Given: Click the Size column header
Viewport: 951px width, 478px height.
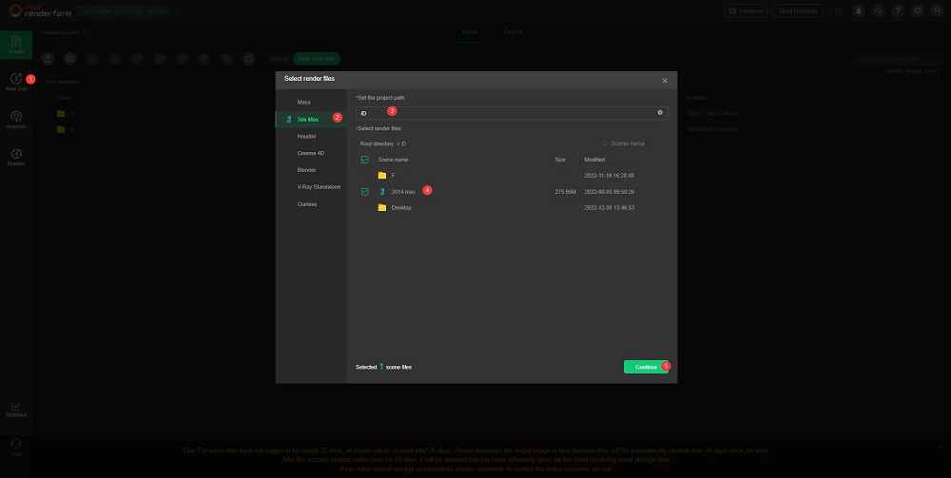Looking at the screenshot, I should pyautogui.click(x=560, y=160).
